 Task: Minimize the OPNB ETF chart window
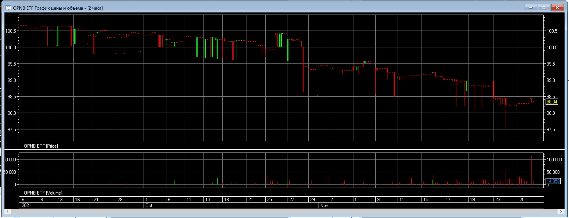531,8
